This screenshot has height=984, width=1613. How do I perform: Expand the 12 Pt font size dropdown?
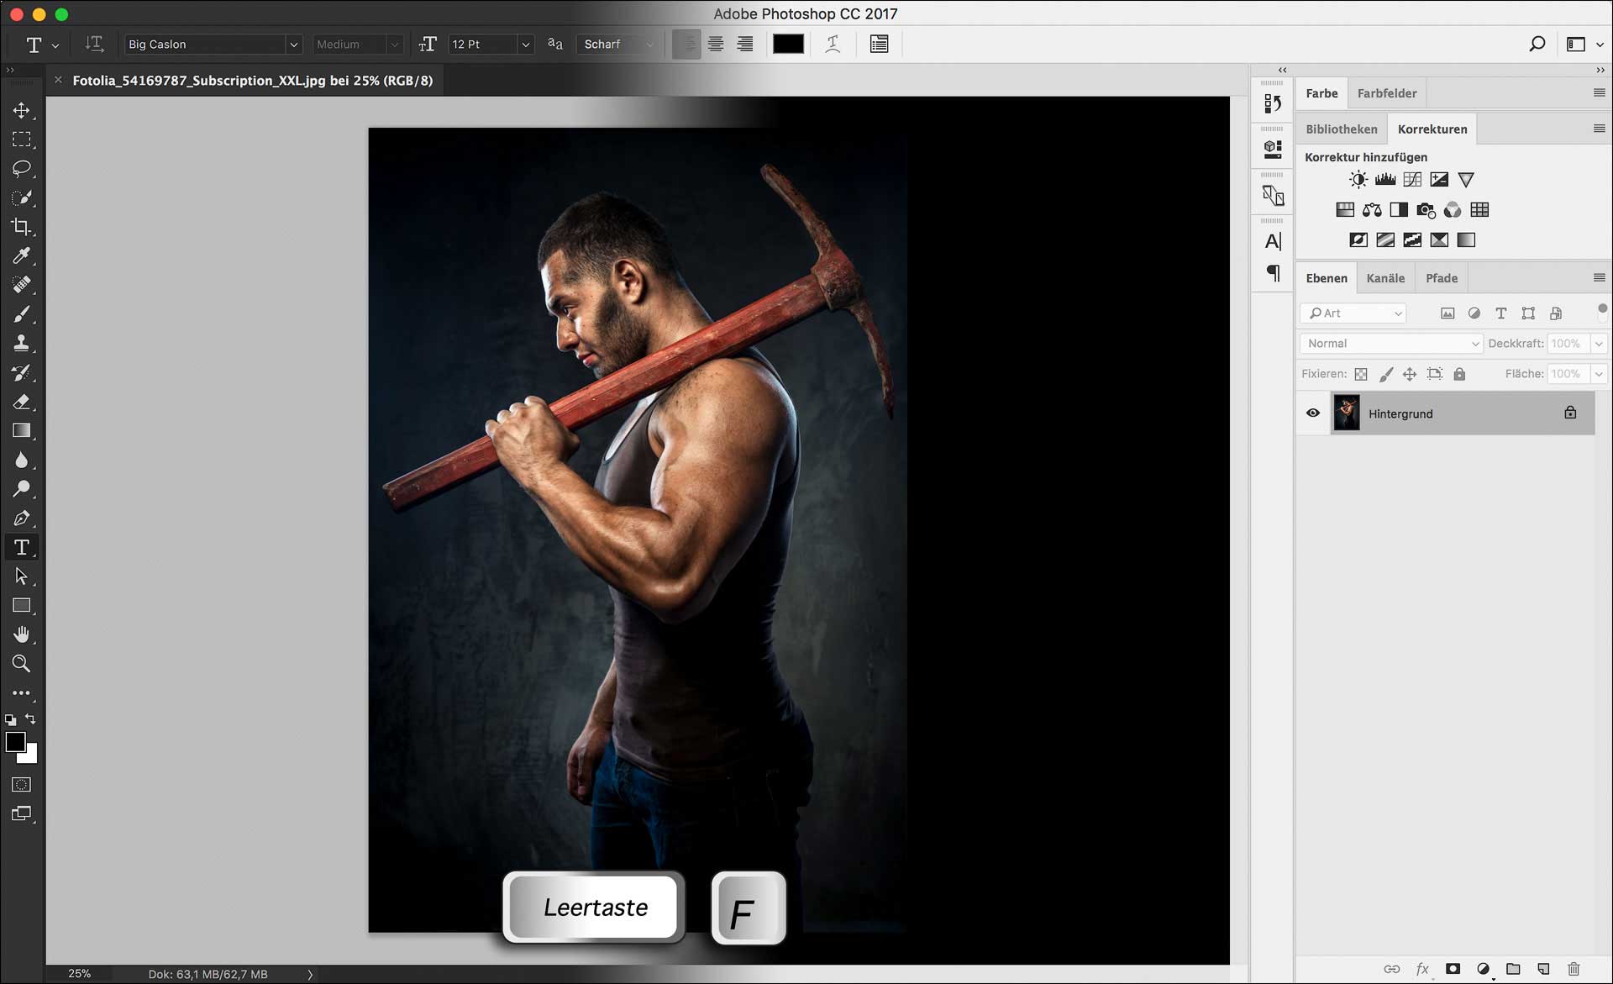pyautogui.click(x=525, y=45)
